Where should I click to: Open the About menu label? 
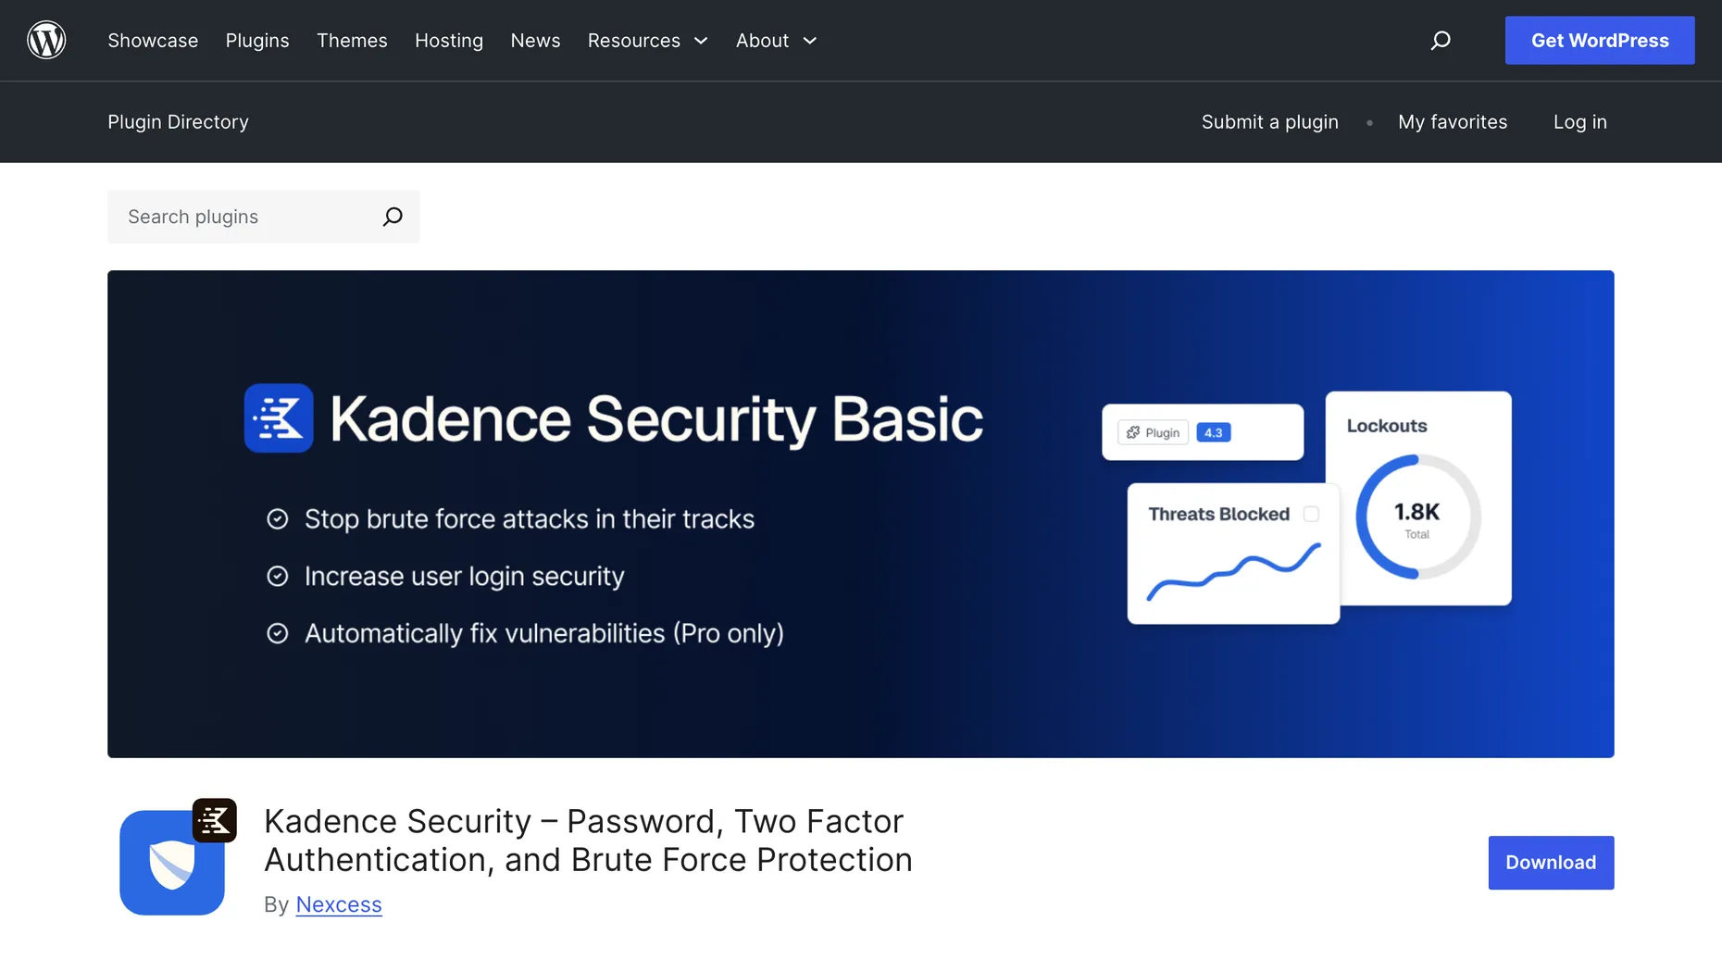coord(762,41)
